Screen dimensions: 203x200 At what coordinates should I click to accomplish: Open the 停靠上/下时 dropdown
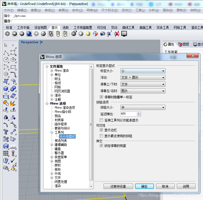143,84
